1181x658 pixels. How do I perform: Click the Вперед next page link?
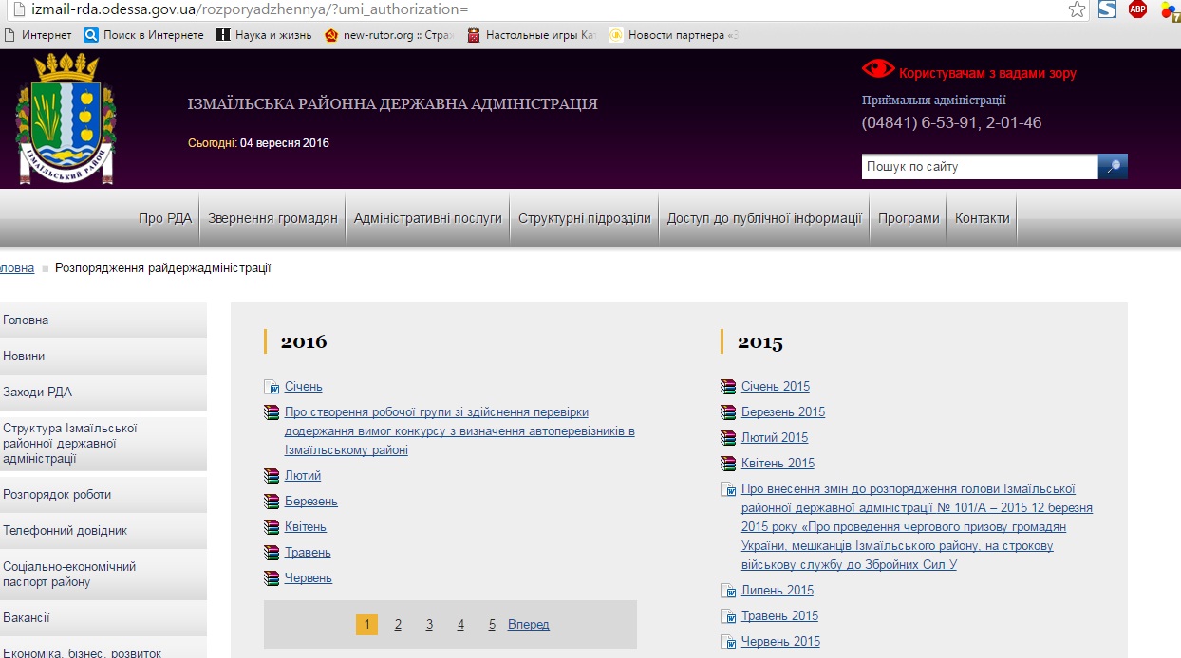(528, 624)
